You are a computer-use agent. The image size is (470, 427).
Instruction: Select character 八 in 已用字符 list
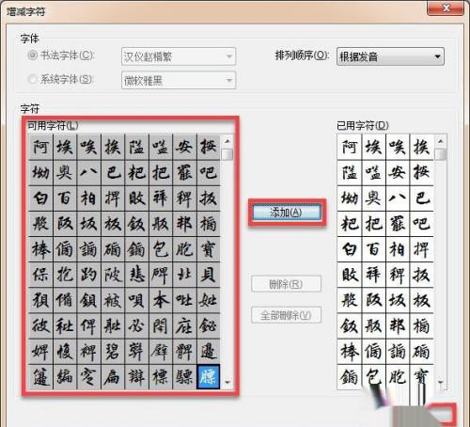pyautogui.click(x=398, y=198)
